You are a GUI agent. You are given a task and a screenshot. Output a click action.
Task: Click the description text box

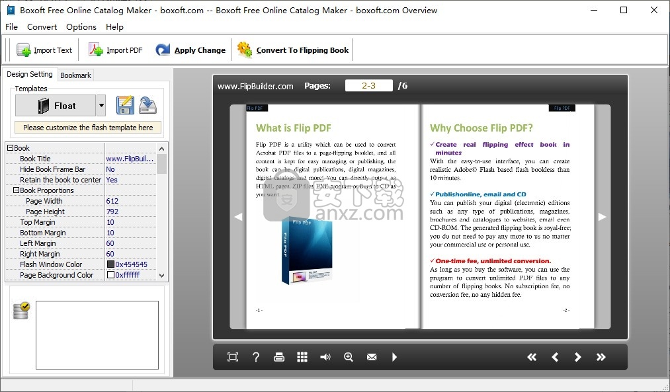[97, 334]
